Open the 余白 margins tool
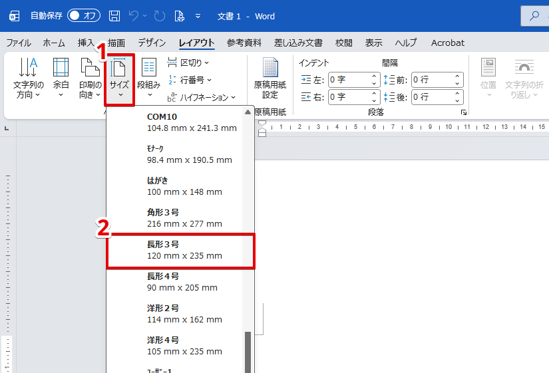 61,78
